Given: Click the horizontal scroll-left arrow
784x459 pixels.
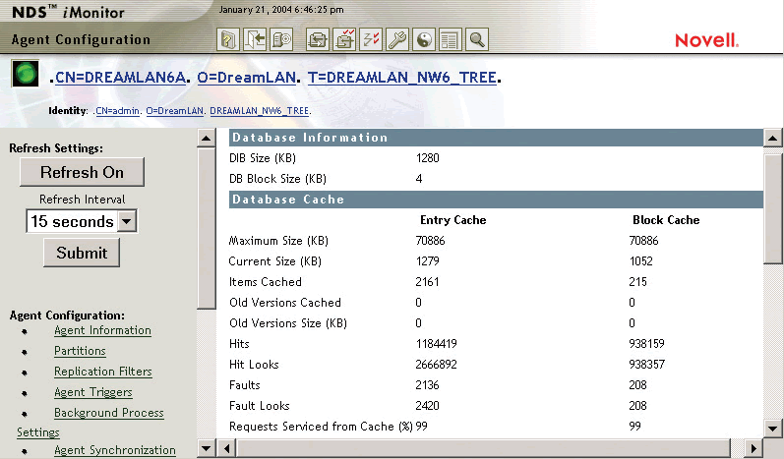Looking at the screenshot, I should pyautogui.click(x=227, y=448).
